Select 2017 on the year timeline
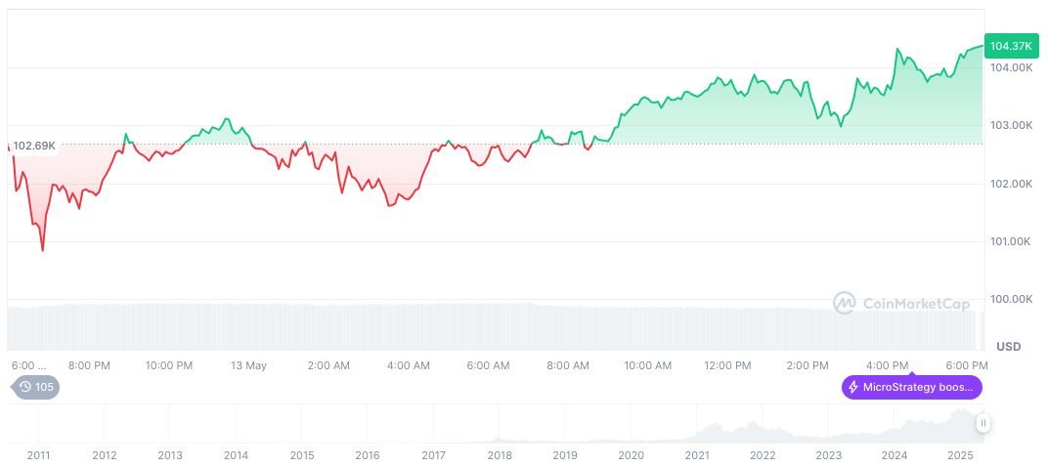The width and height of the screenshot is (1048, 466). [x=433, y=455]
